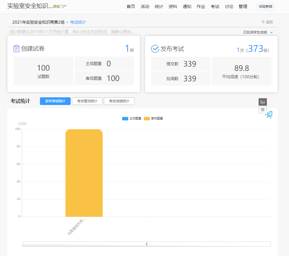Image resolution: width=289 pixels, height=256 pixels.
Task: Select the 考试成绩统计 tab
Action: [119, 101]
